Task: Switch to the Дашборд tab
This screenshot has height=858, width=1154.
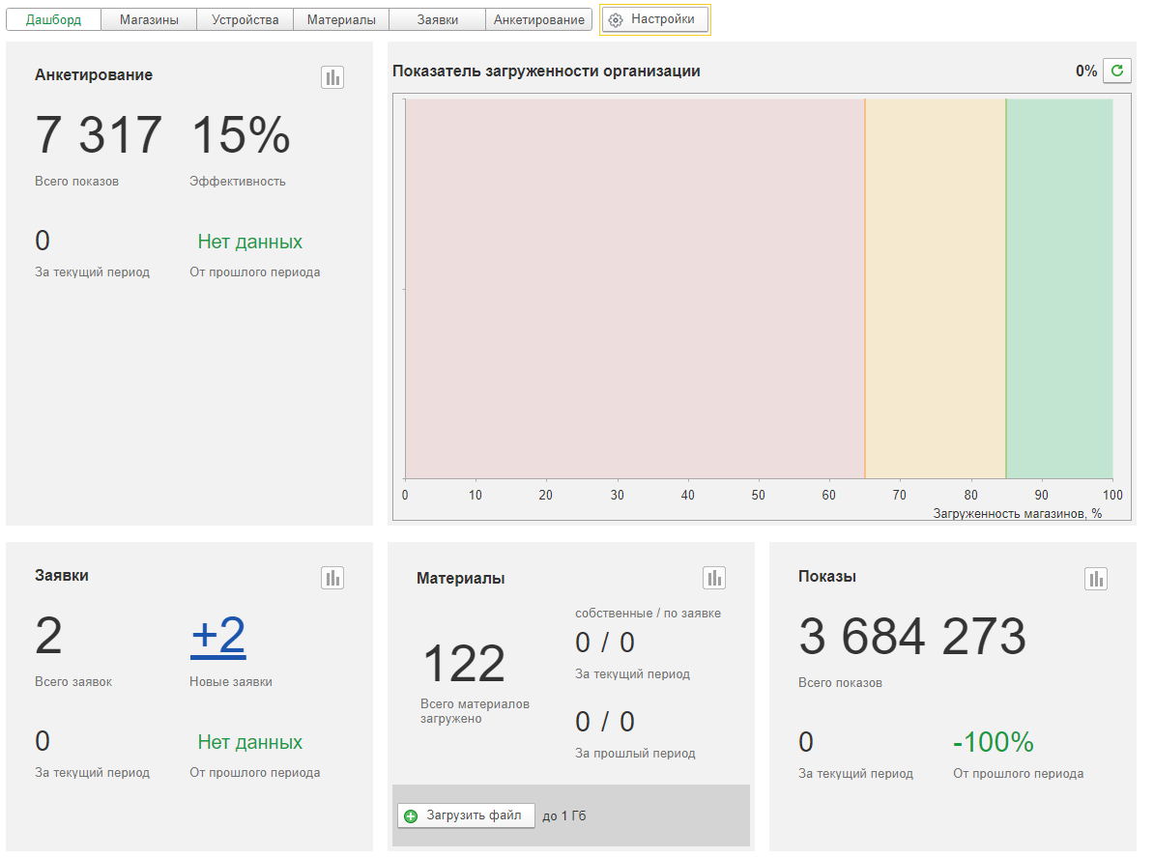Action: (x=54, y=20)
